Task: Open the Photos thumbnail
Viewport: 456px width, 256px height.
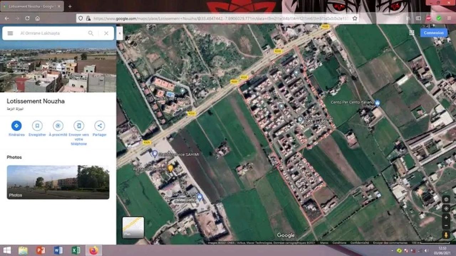Action: pos(58,182)
